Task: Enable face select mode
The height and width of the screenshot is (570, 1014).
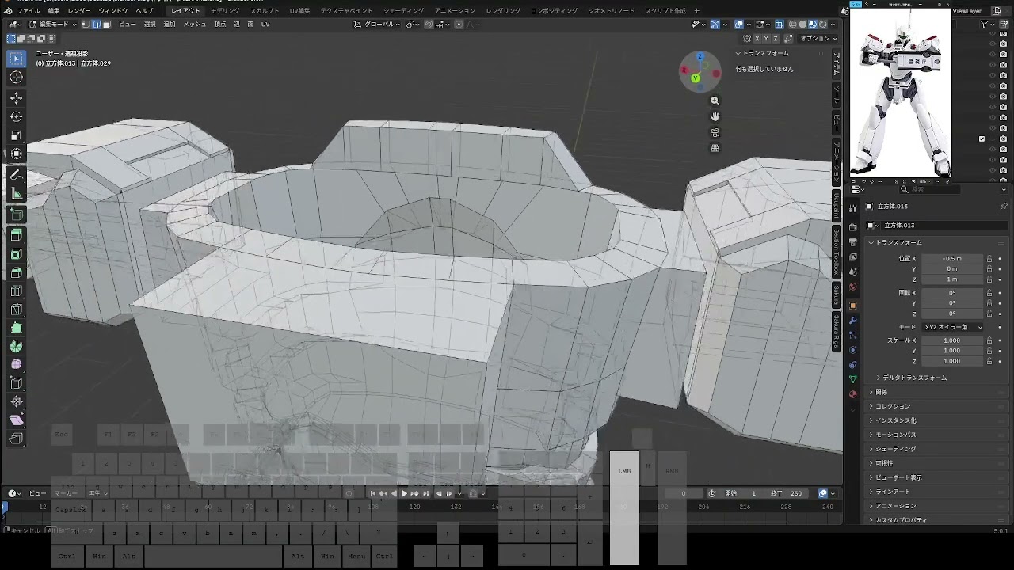Action: point(106,25)
